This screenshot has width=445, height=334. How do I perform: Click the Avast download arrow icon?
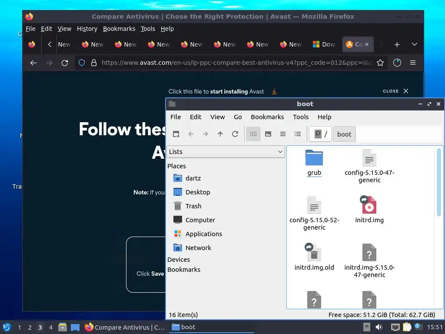274,91
